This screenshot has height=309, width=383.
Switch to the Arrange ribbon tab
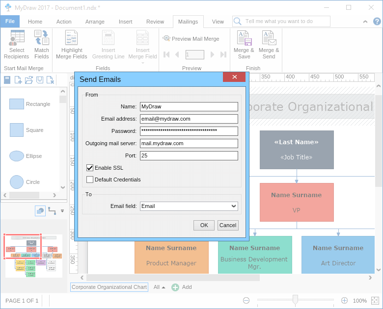95,22
